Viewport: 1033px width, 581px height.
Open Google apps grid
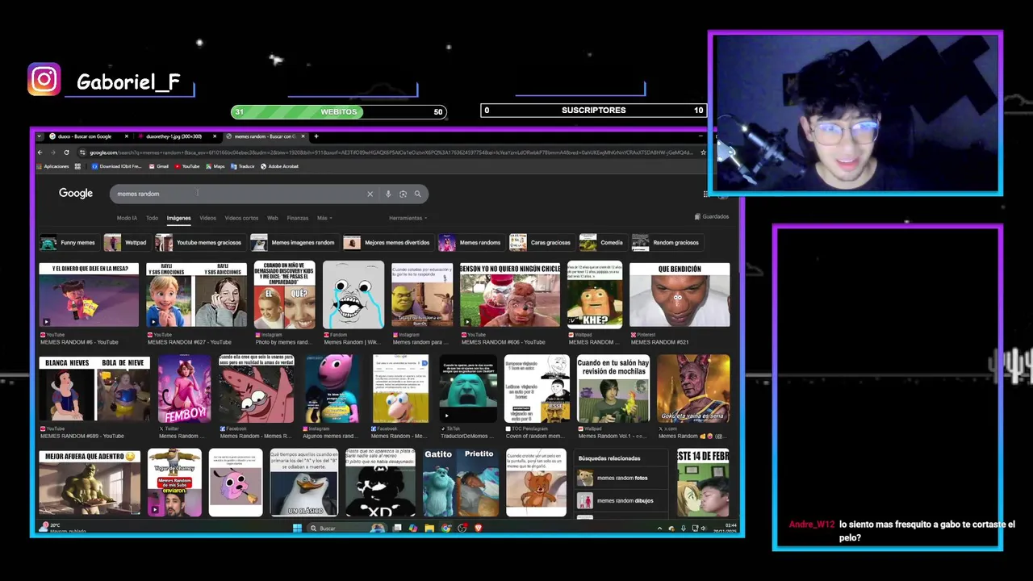coord(706,194)
